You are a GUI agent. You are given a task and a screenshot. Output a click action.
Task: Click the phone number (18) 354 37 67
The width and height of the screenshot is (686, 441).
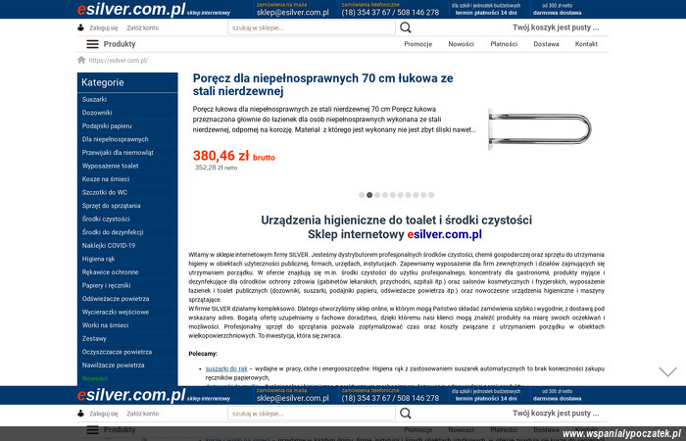(366, 12)
